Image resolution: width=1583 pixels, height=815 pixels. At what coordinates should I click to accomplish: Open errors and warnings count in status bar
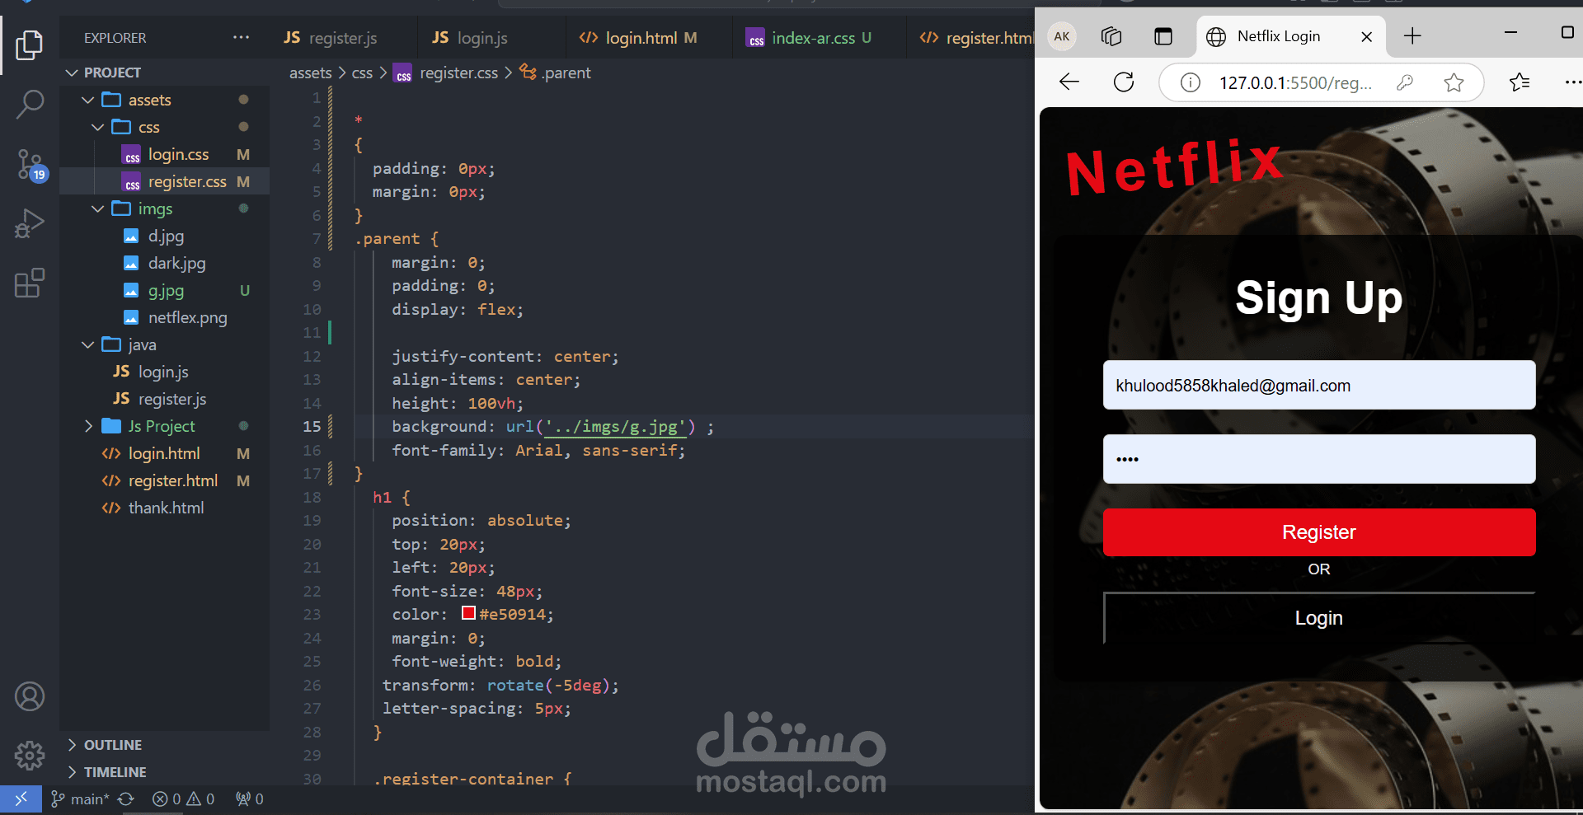(183, 799)
